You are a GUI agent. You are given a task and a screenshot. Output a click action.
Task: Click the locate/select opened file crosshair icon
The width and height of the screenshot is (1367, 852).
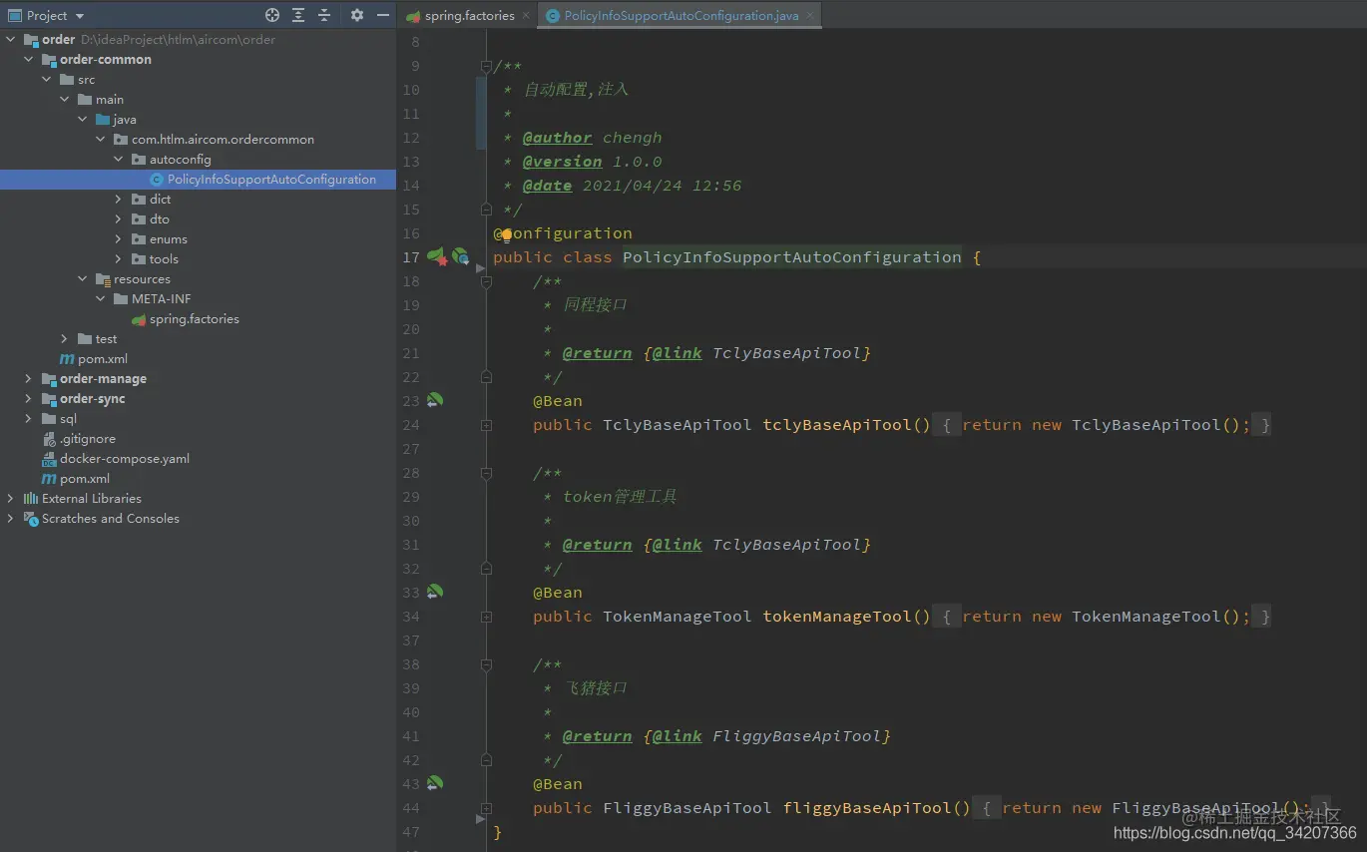(272, 15)
